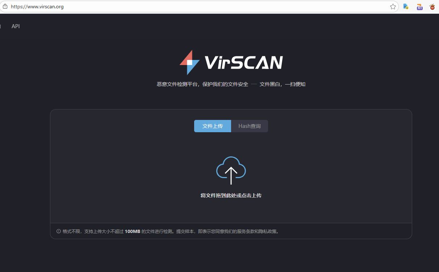
Task: Open the API menu item
Action: 15,26
